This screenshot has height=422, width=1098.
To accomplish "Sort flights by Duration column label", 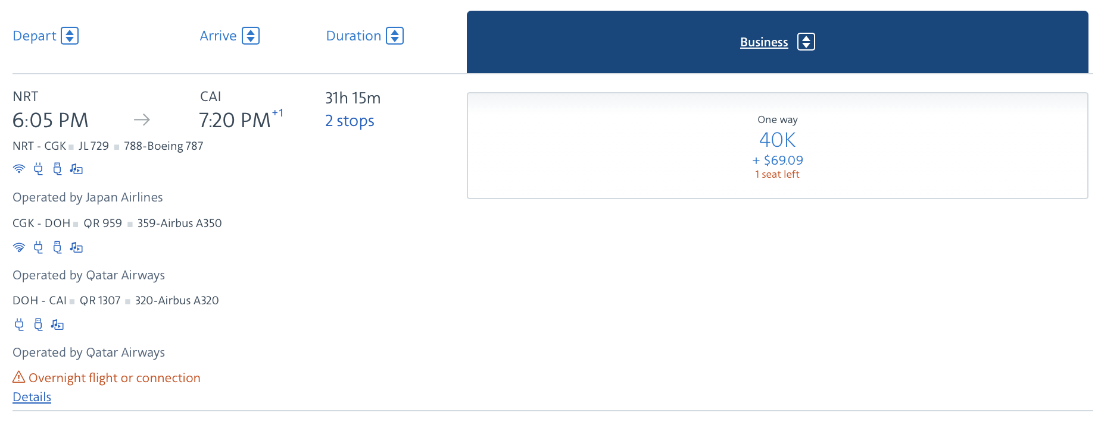I will (x=353, y=36).
